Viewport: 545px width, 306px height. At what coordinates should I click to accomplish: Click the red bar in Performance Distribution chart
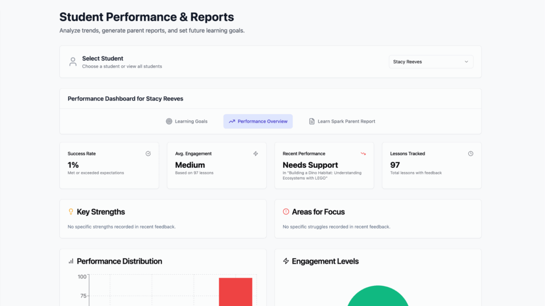point(236,292)
